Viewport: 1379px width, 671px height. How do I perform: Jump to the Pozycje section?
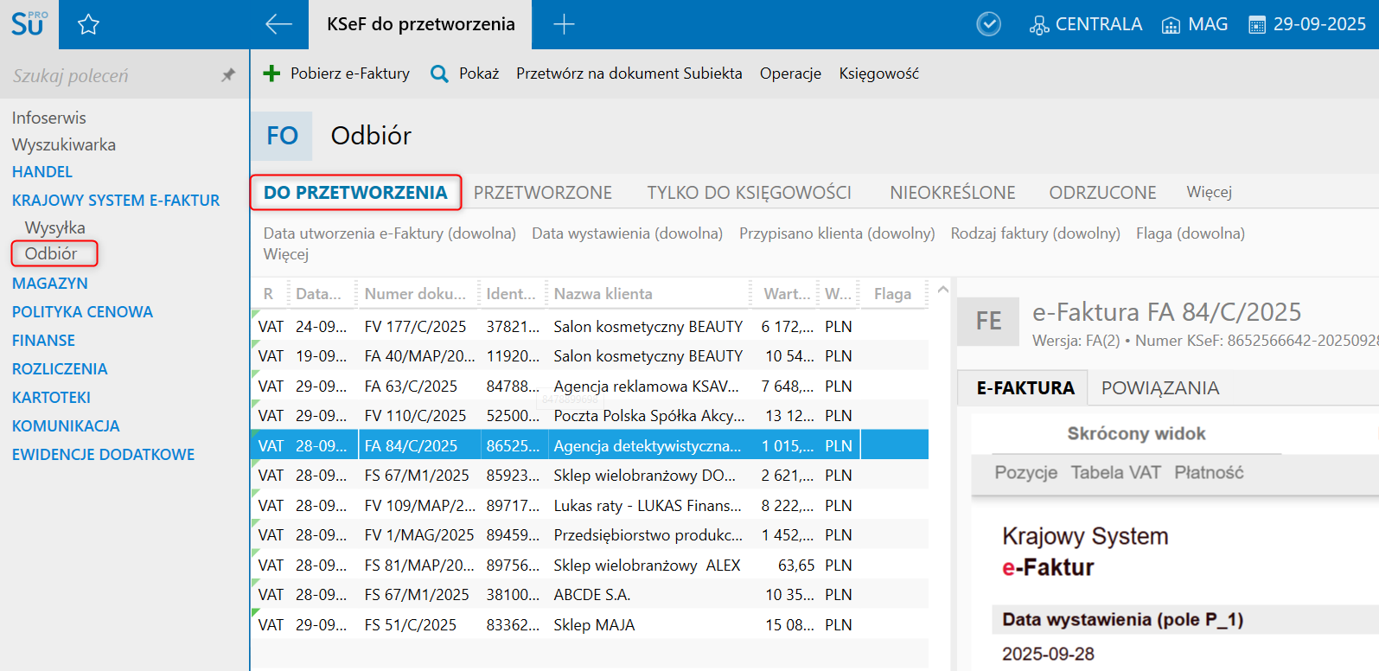(x=1025, y=472)
